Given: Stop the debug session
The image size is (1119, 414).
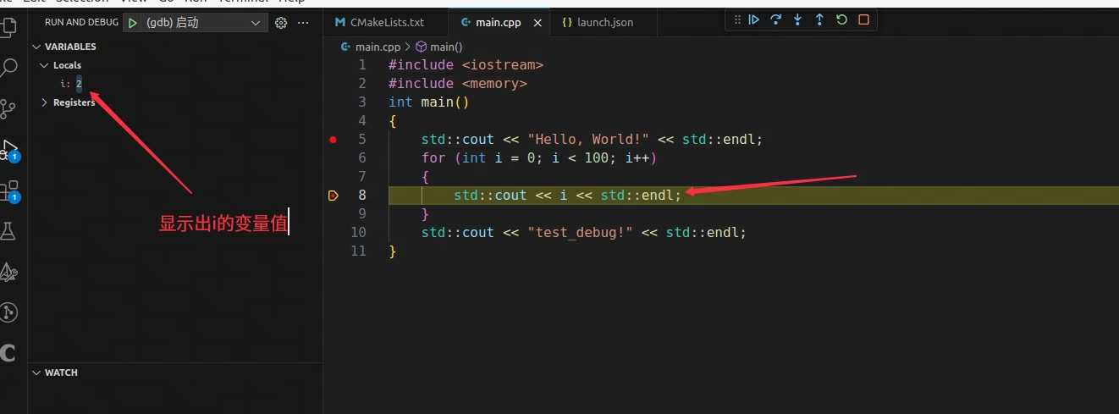Looking at the screenshot, I should click(863, 19).
